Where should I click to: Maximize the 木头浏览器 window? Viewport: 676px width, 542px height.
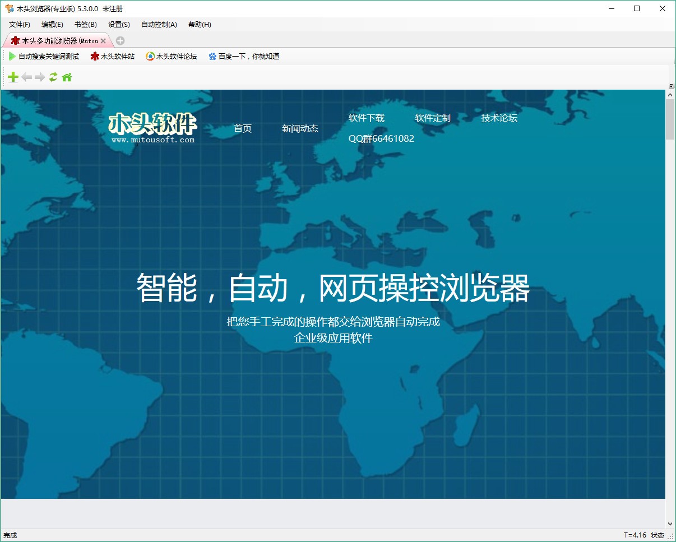[637, 8]
